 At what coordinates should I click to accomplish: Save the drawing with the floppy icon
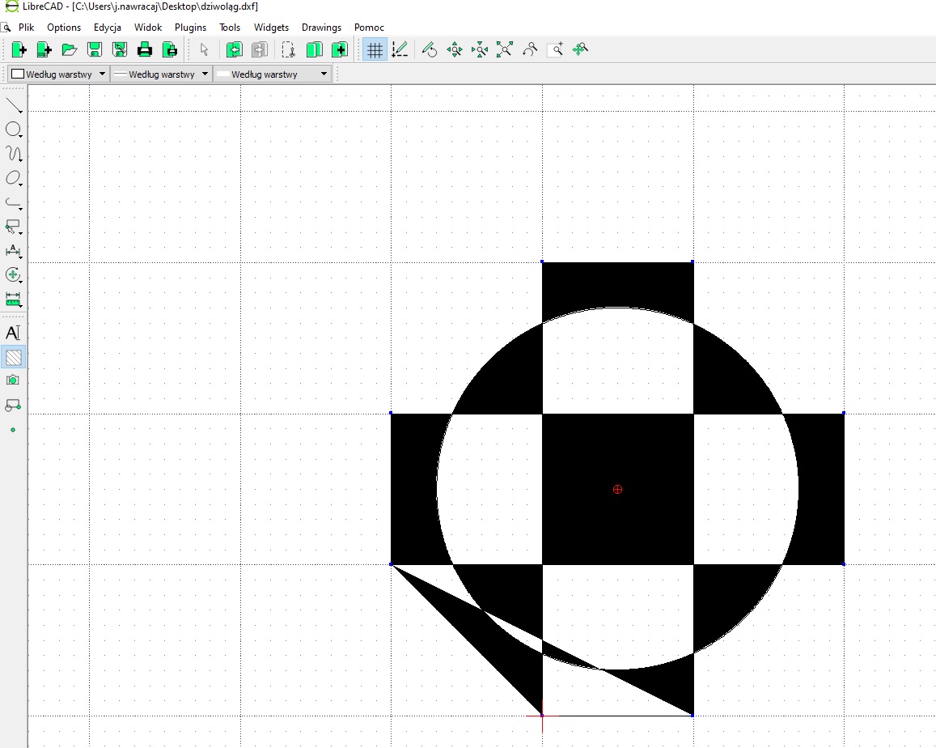click(95, 49)
